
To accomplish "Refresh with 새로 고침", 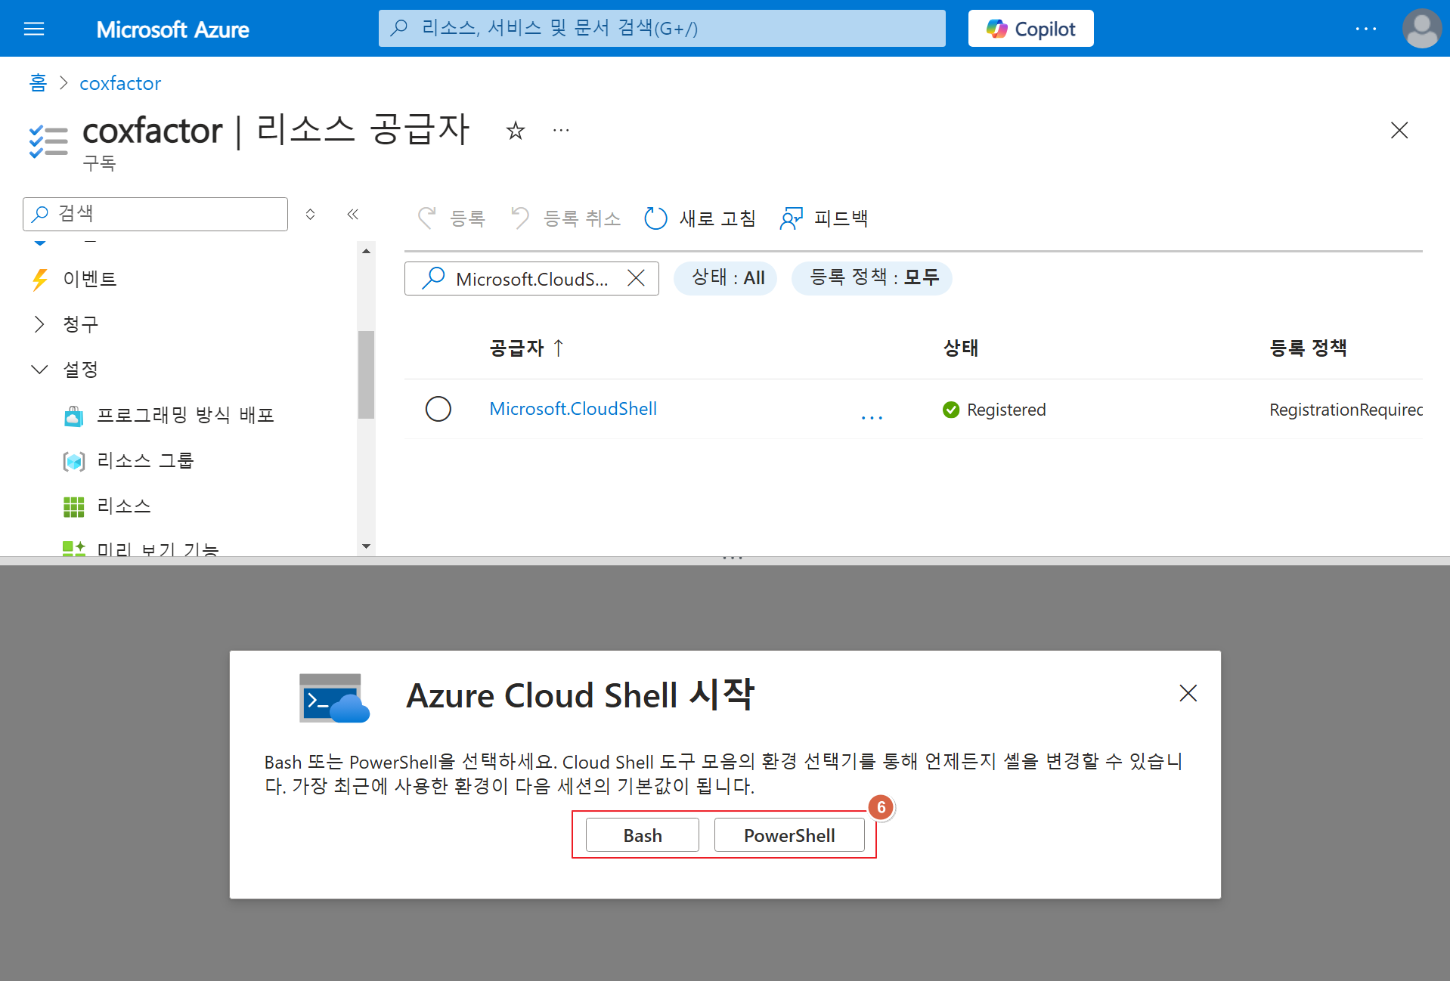I will click(x=699, y=218).
